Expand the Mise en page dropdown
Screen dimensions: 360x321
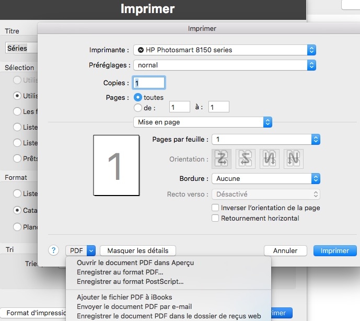[x=203, y=122]
